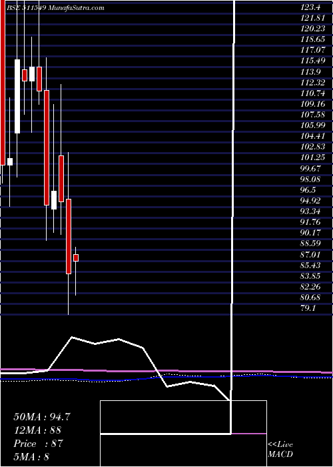The width and height of the screenshot is (333, 467).
Task: Click the 98.08 price axis label
Action: [x=311, y=179]
